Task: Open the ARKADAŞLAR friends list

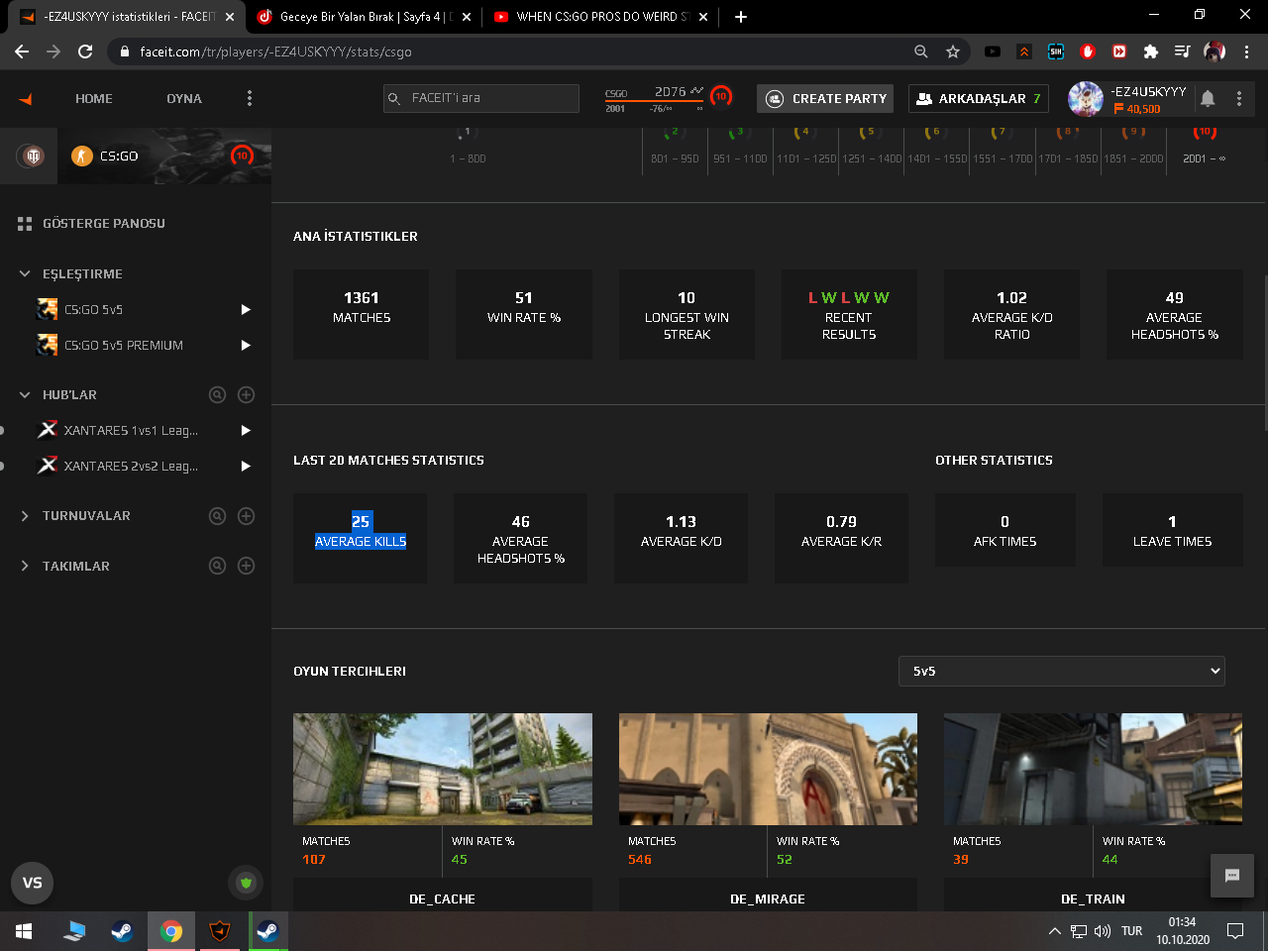Action: (979, 98)
